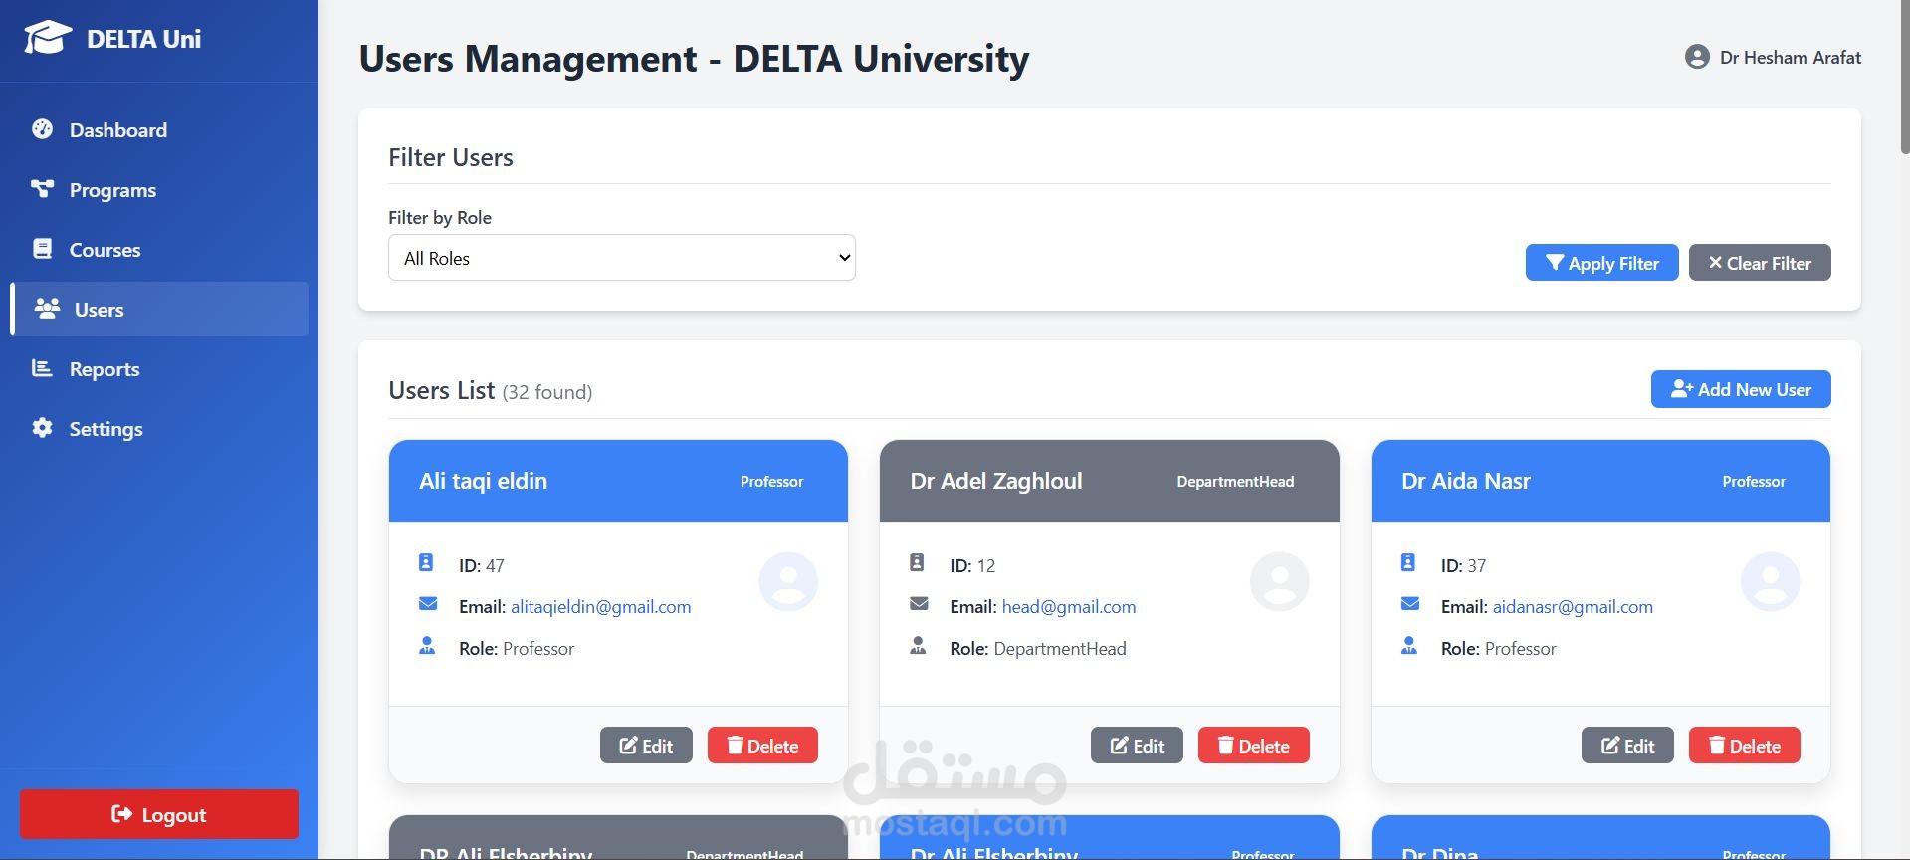Delete the Dr Adel Zaghloul user
The image size is (1910, 860).
pos(1254,746)
